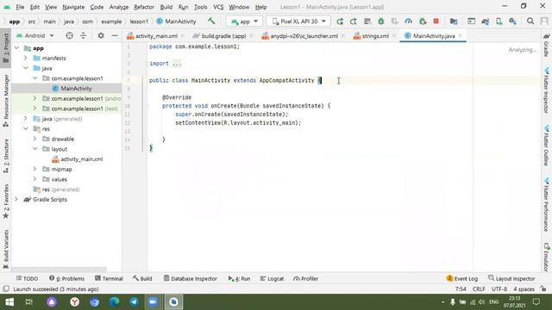
Task: Expand the manifests folder
Action: (26, 58)
